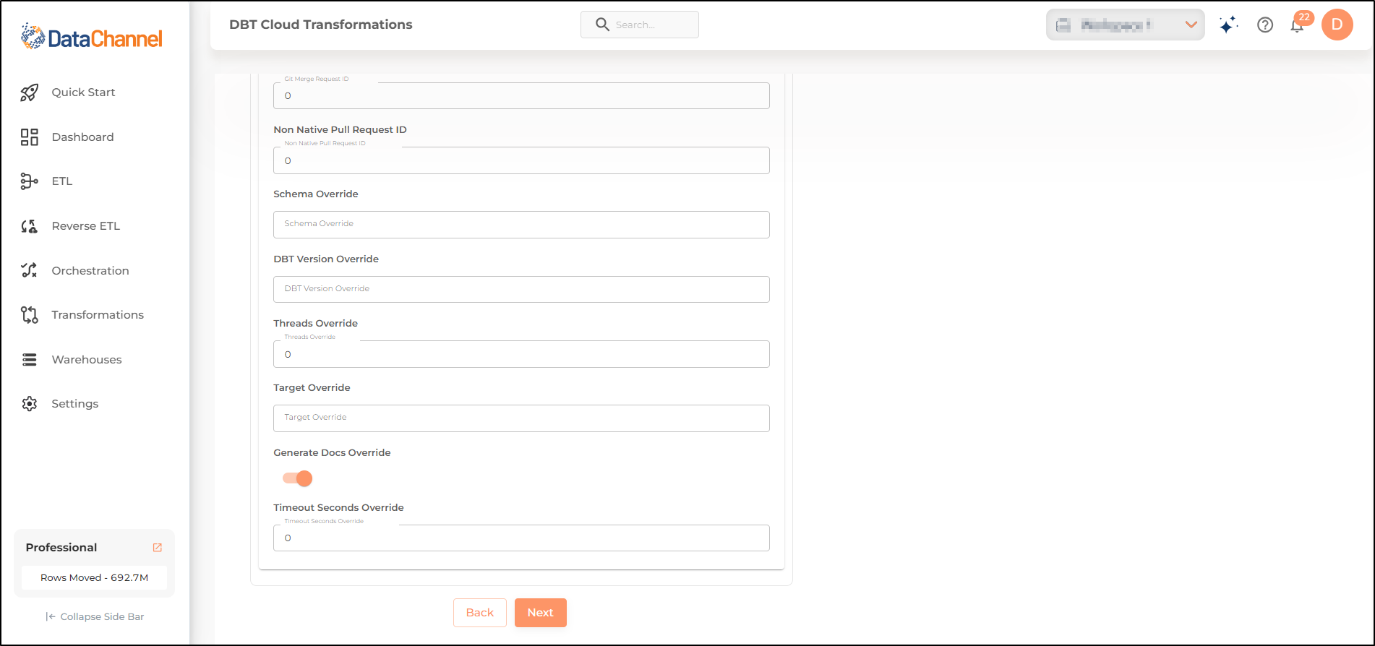Image resolution: width=1375 pixels, height=646 pixels.
Task: Open the help question mark icon
Action: (x=1265, y=25)
